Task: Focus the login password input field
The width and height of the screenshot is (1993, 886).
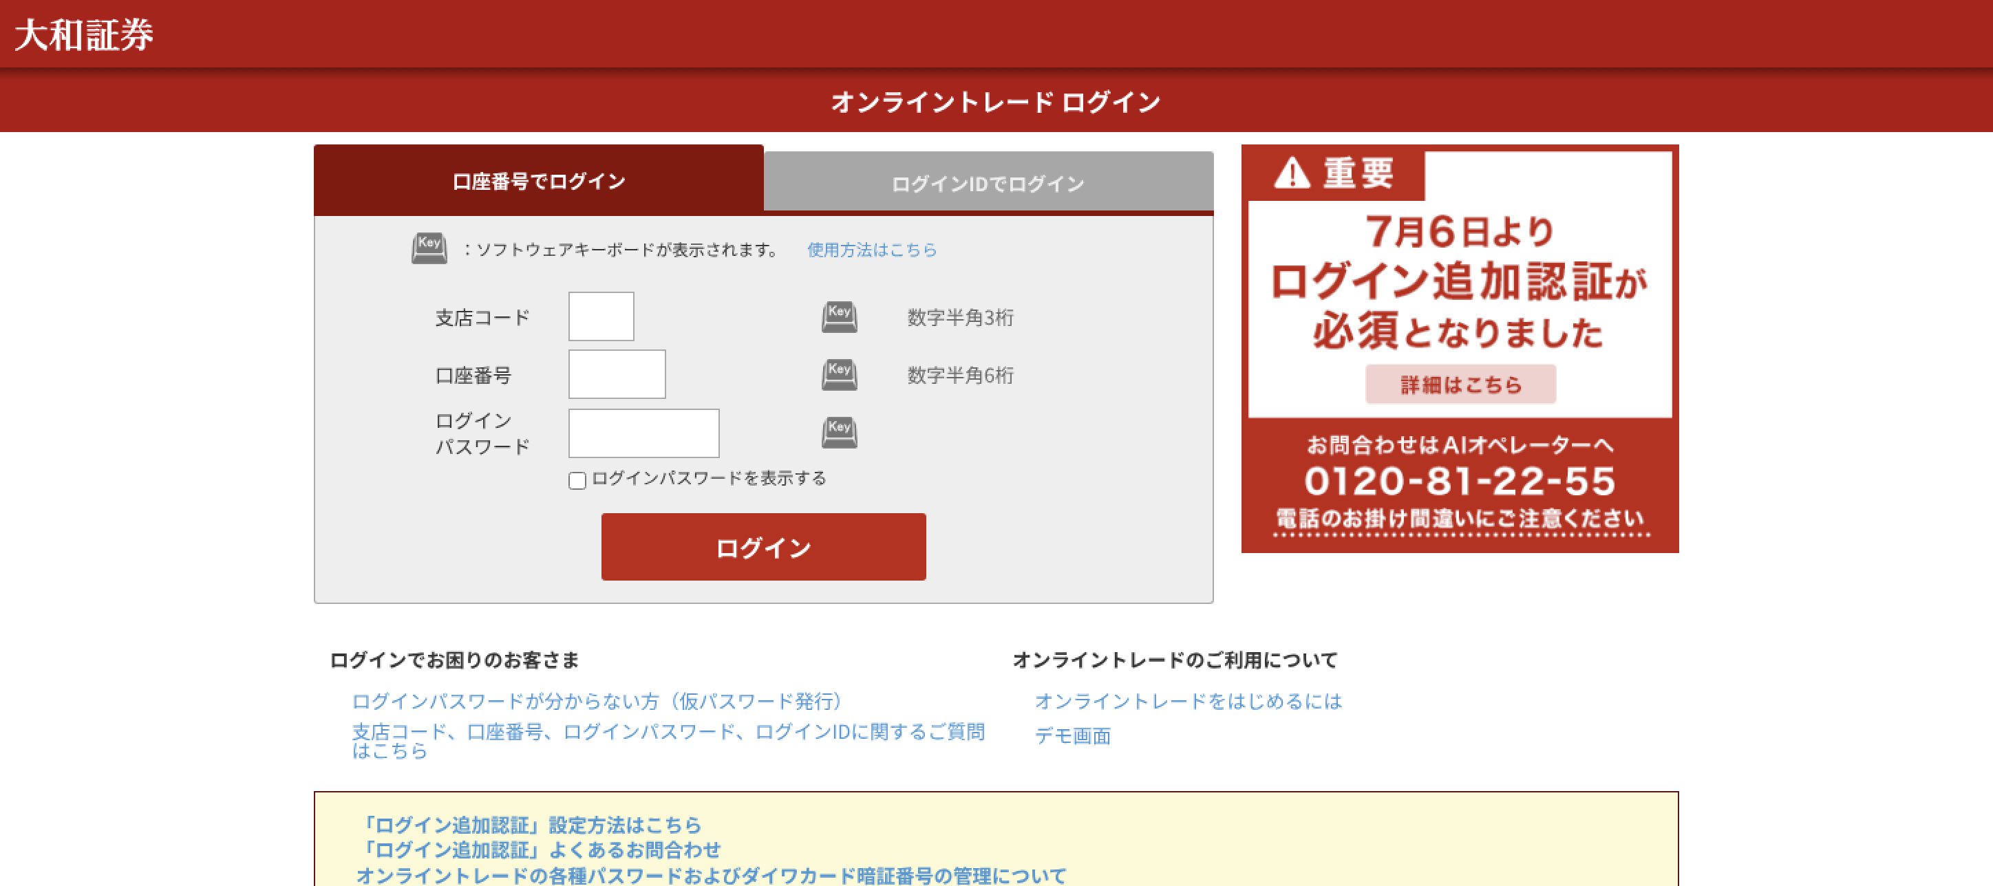Action: click(643, 433)
